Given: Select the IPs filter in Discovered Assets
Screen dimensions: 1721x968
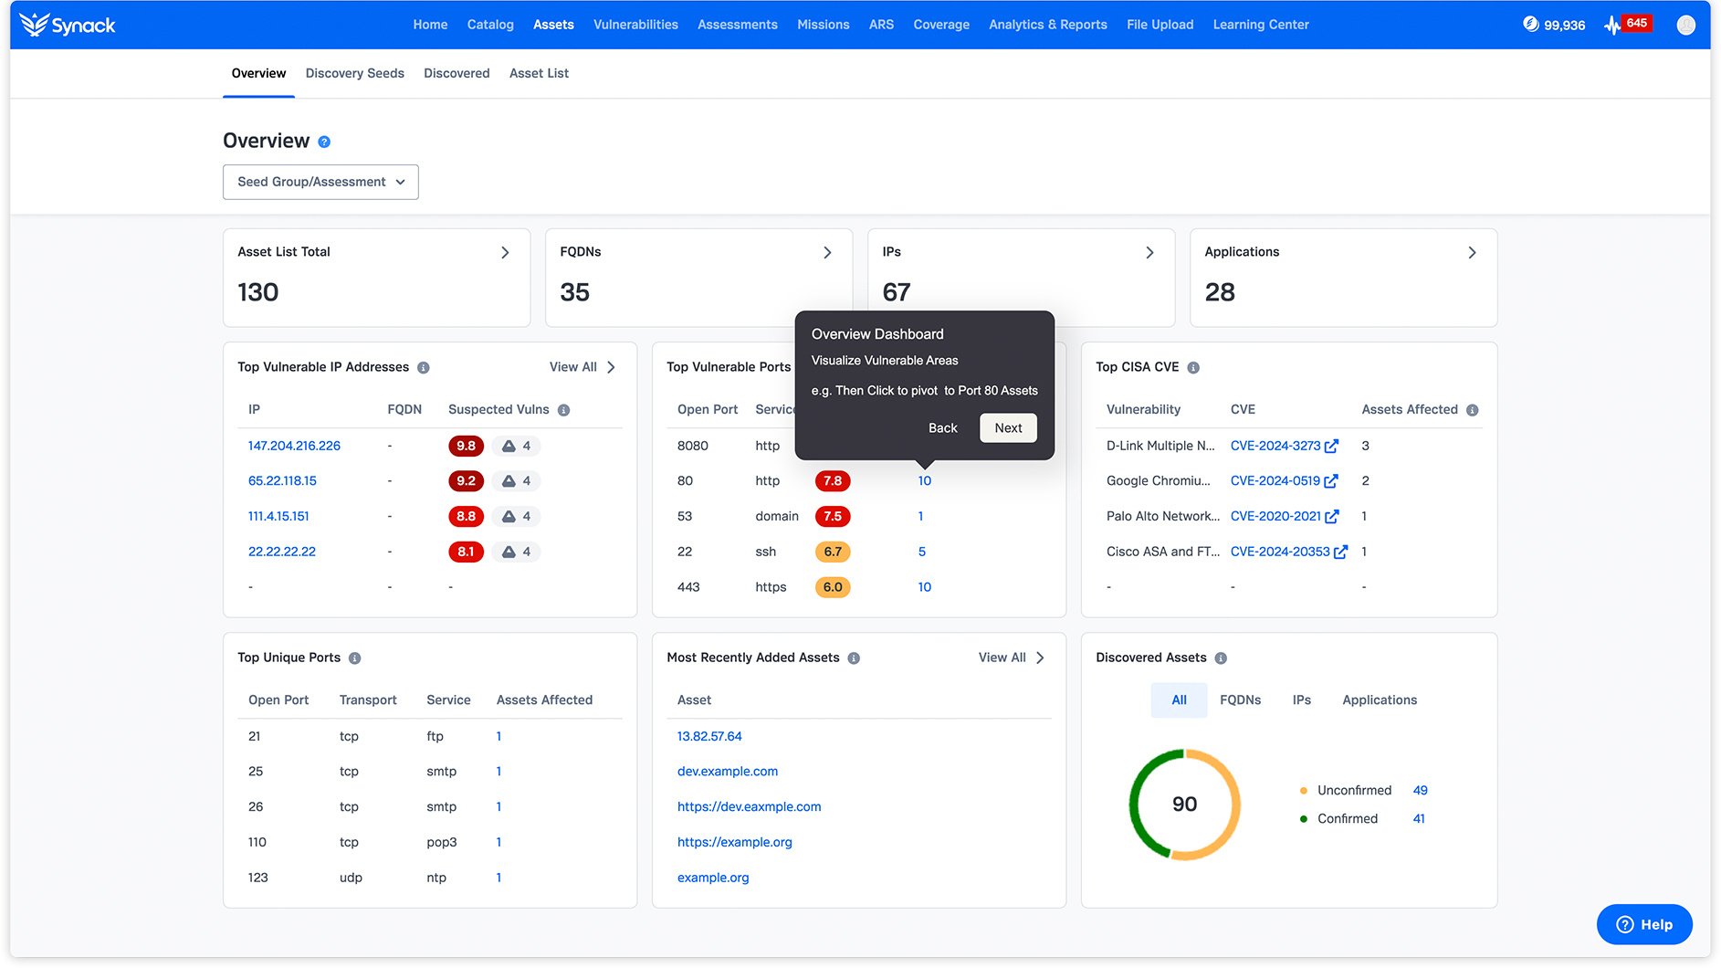Looking at the screenshot, I should [1301, 700].
